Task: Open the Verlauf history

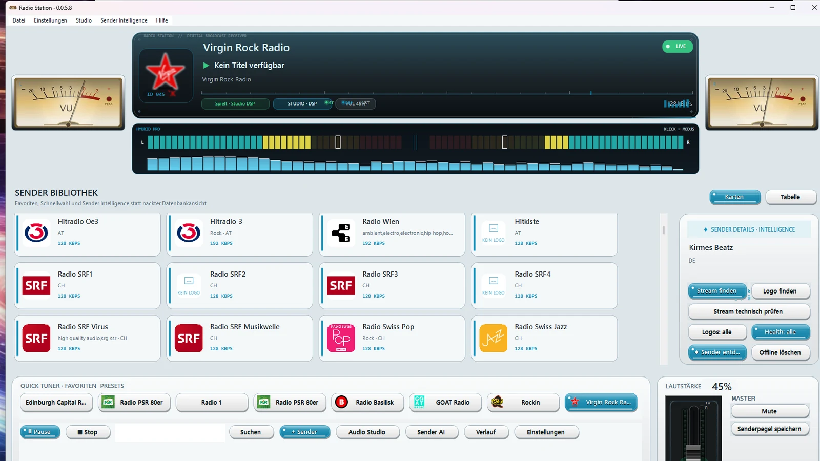Action: (486, 432)
